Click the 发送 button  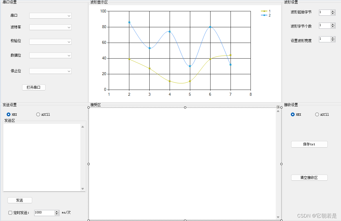pyautogui.click(x=20, y=200)
